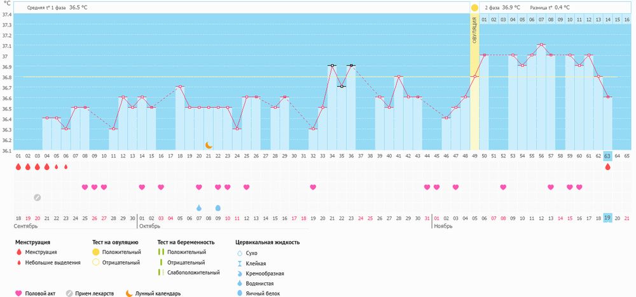Click the yellow positive ovulation test icon above the chart

pos(474,7)
